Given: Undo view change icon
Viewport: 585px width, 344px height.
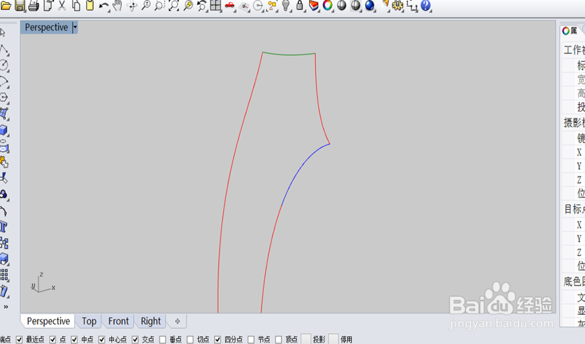Looking at the screenshot, I should (x=202, y=6).
